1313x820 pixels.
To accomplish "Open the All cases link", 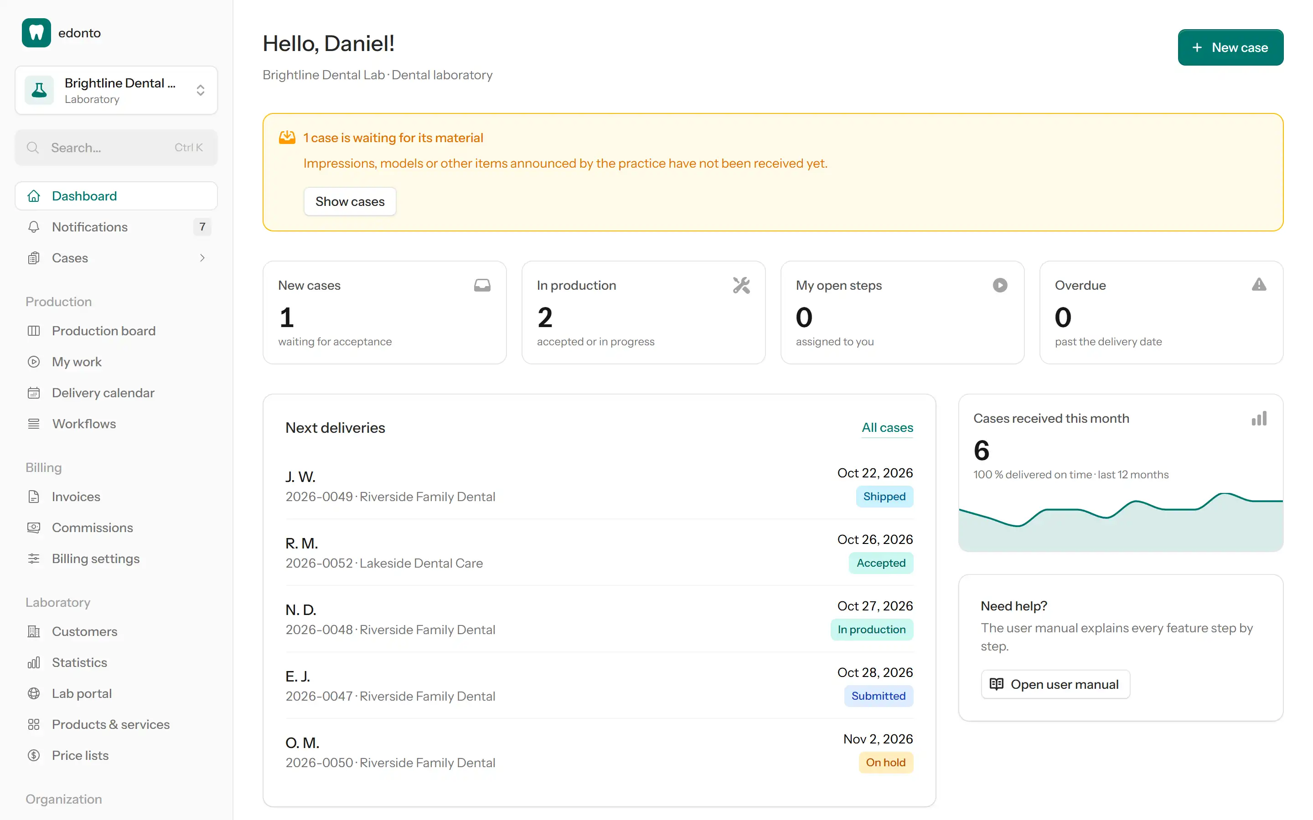I will click(887, 427).
